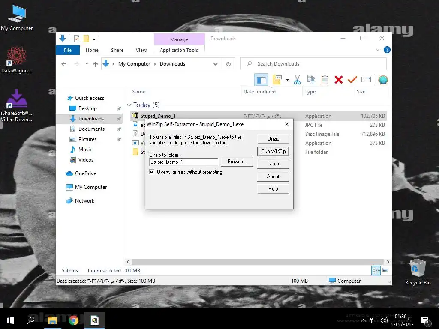The image size is (439, 329).
Task: Click the Browse... button
Action: point(237,162)
